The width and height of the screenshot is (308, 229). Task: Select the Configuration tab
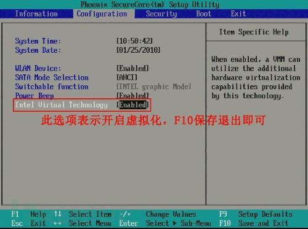pyautogui.click(x=102, y=14)
